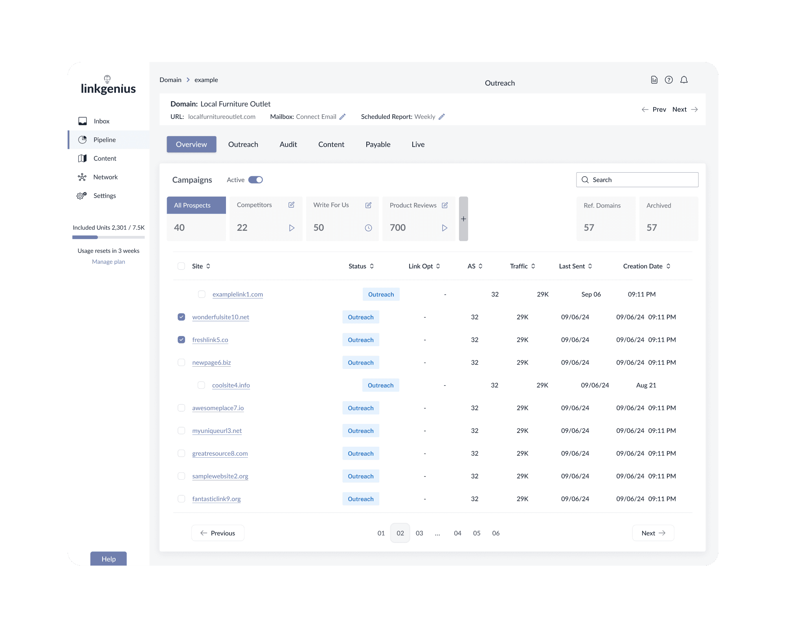Click the Network nodes icon
This screenshot has height=628, width=786.
[x=82, y=177]
